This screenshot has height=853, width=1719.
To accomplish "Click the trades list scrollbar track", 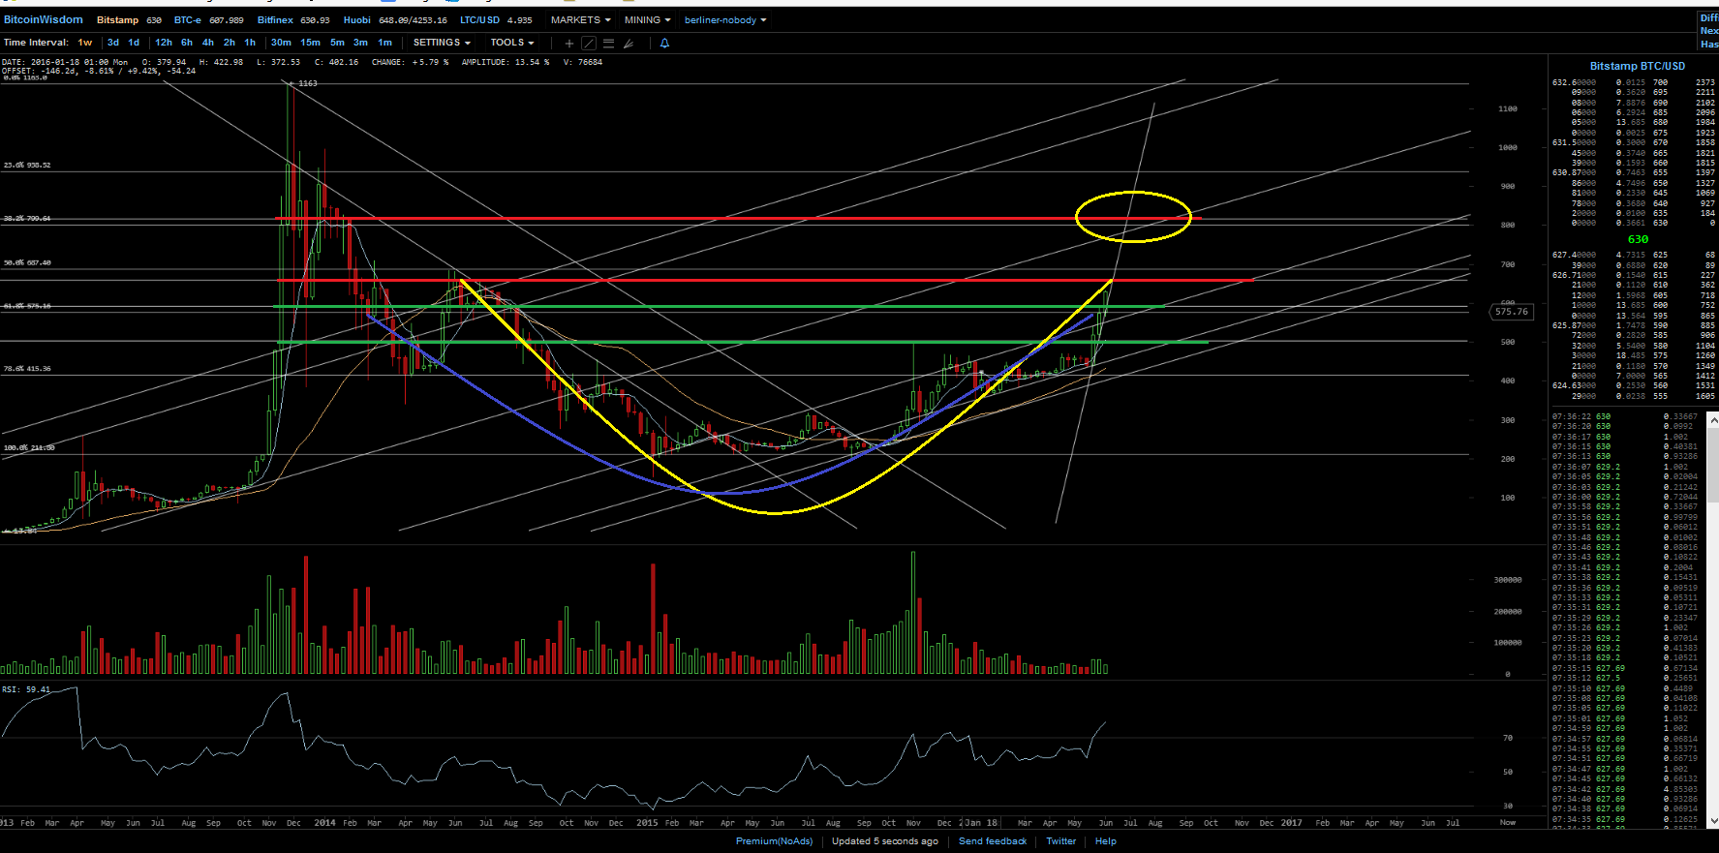I will [x=1713, y=620].
